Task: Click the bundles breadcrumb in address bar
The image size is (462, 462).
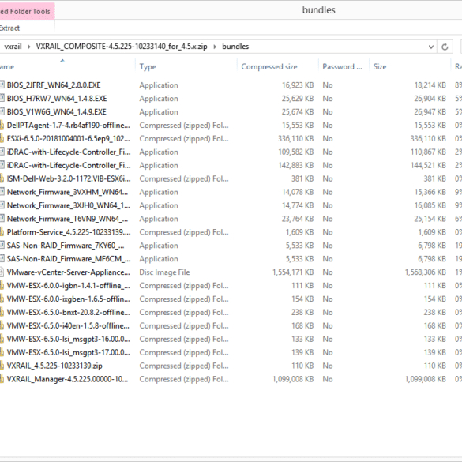Action: pyautogui.click(x=235, y=47)
